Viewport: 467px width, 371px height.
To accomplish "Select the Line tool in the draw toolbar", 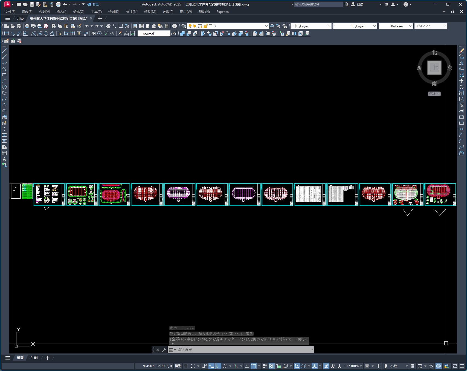I will pyautogui.click(x=4, y=51).
